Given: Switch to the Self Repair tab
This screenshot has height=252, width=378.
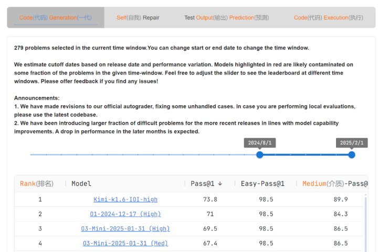Looking at the screenshot, I should (138, 17).
